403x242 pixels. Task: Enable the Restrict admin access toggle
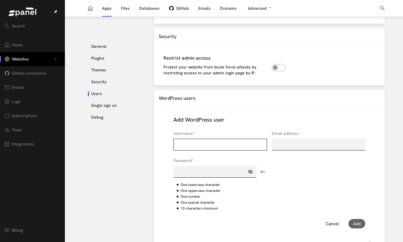click(x=279, y=68)
